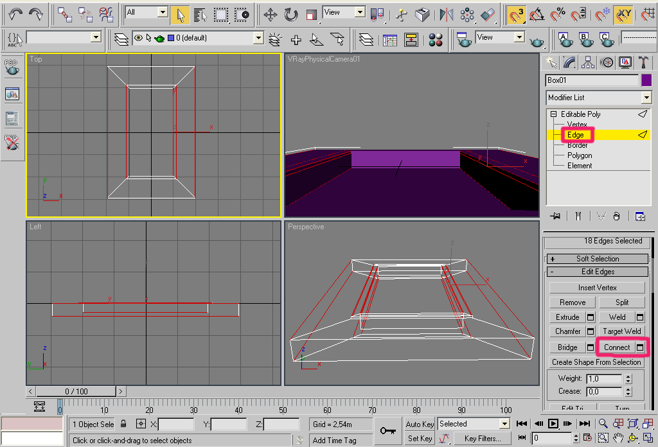This screenshot has width=658, height=447.
Task: Toggle Spinner Snap
Action: (x=579, y=15)
